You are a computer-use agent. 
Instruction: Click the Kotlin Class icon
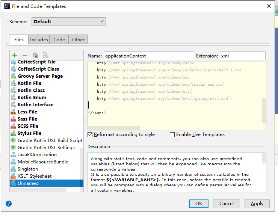[14, 91]
